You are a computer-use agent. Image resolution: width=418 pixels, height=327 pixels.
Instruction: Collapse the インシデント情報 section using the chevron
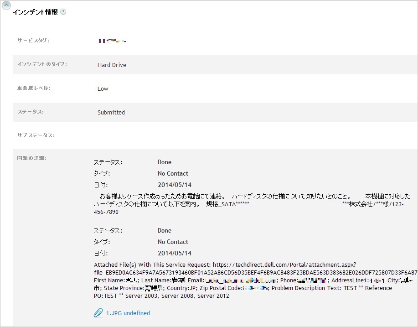[x=5, y=5]
